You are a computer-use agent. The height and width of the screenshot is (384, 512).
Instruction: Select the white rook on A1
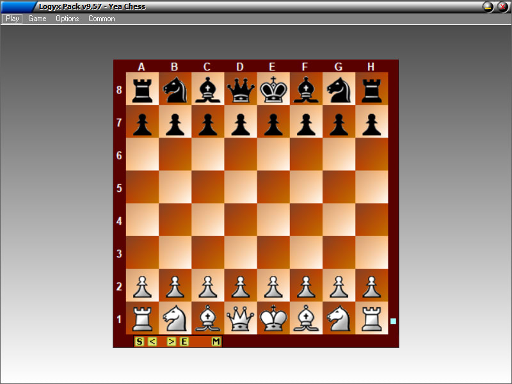coord(142,318)
